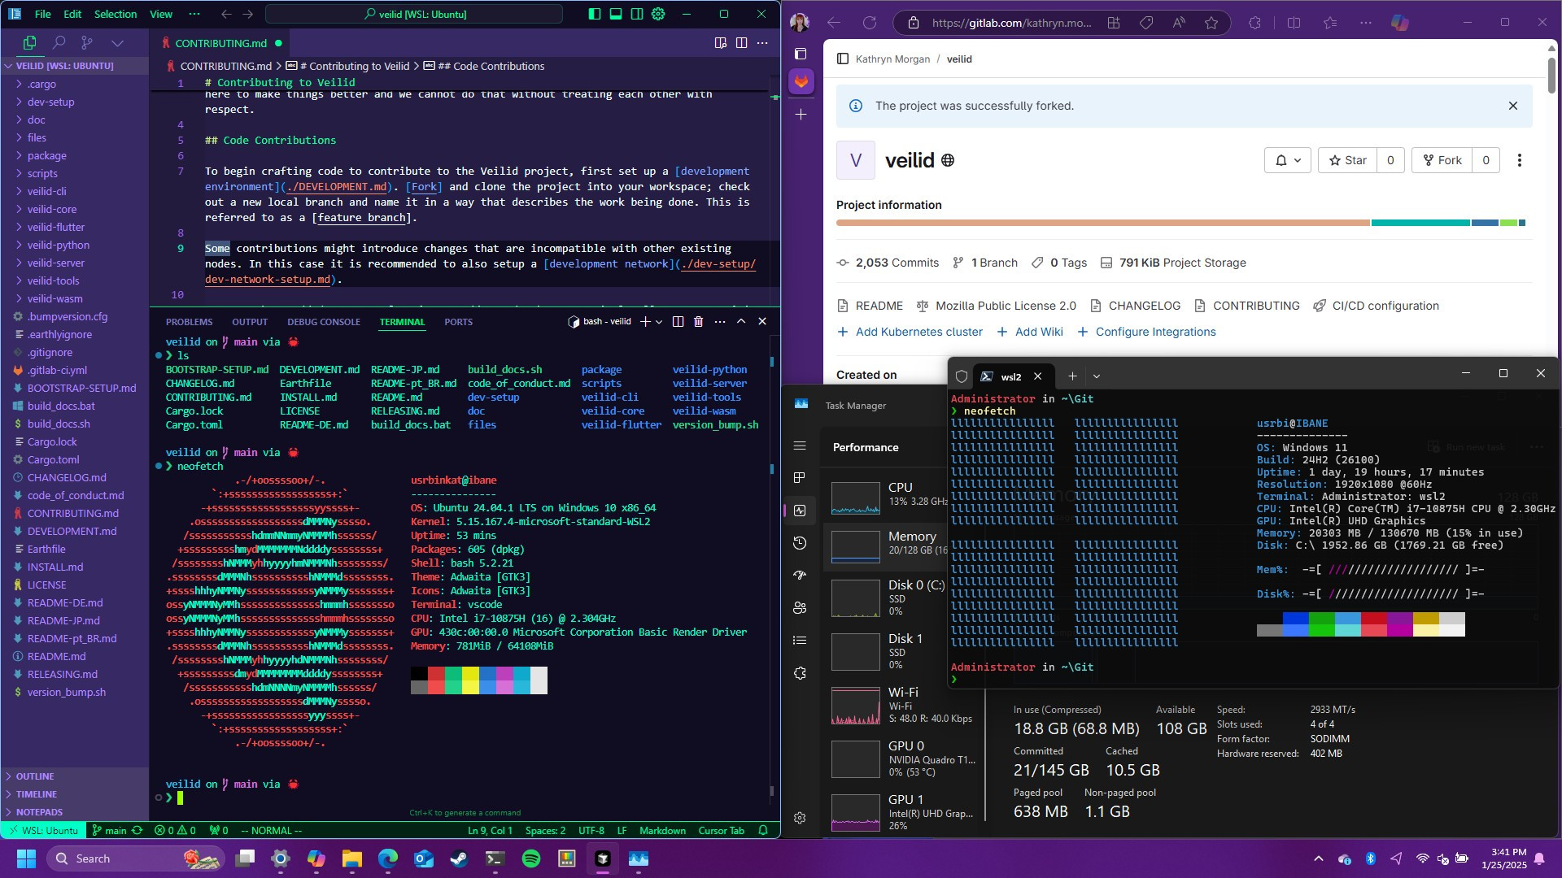Switch to the DEBUG CONSOLE tab

tap(324, 322)
